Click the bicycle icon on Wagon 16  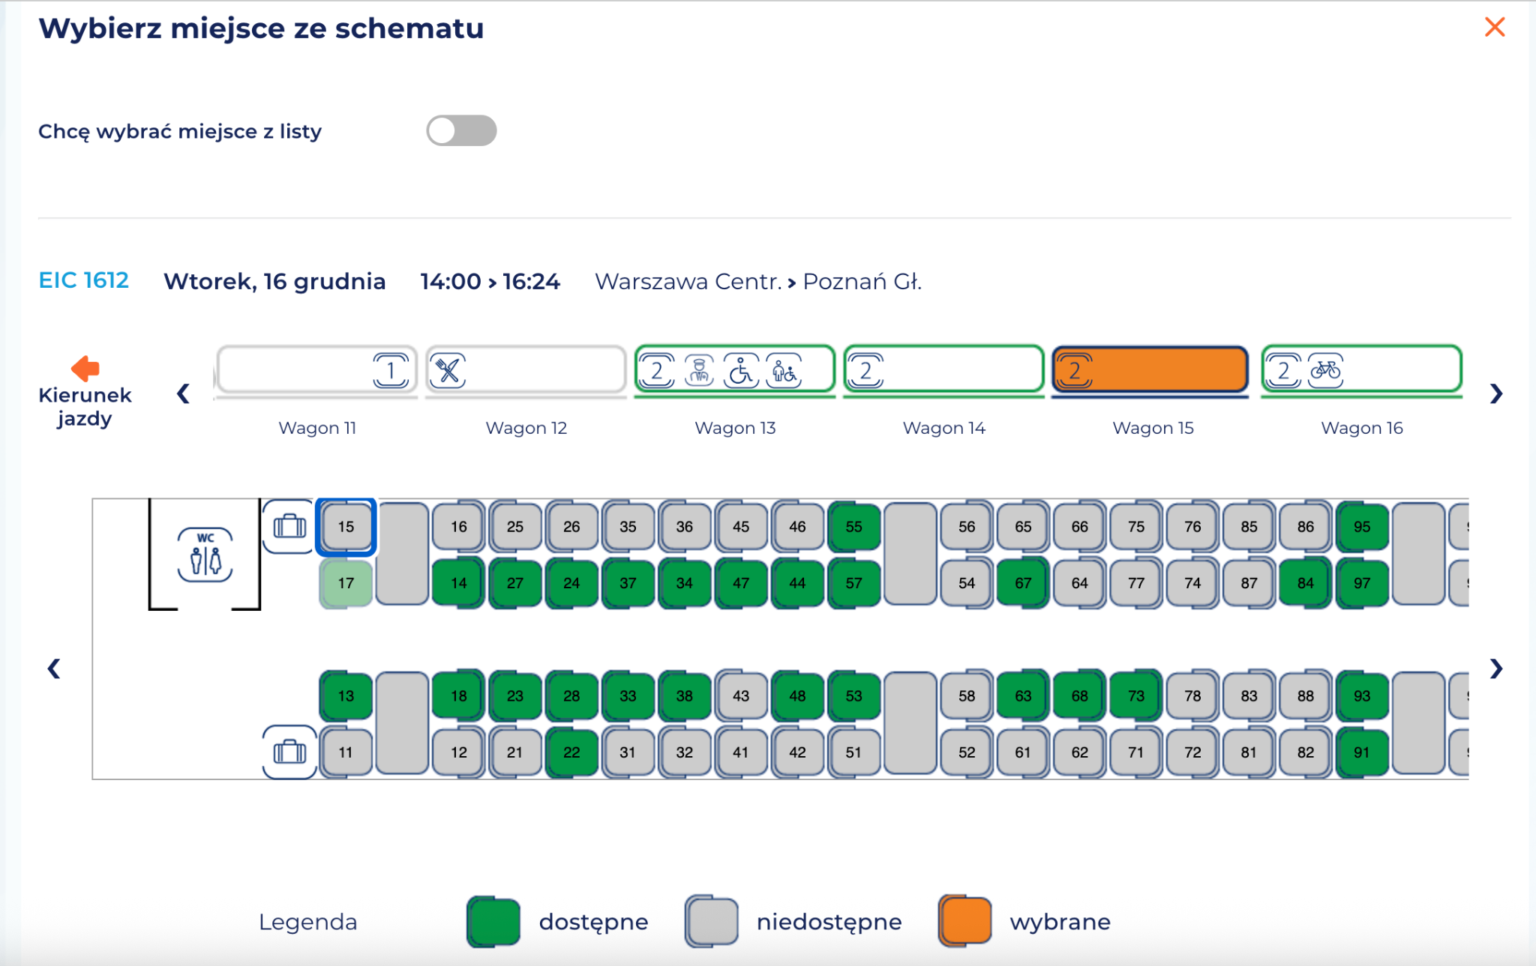(x=1325, y=369)
